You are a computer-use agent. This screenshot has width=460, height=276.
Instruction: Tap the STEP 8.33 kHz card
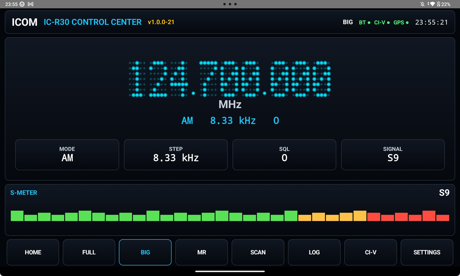click(x=176, y=155)
